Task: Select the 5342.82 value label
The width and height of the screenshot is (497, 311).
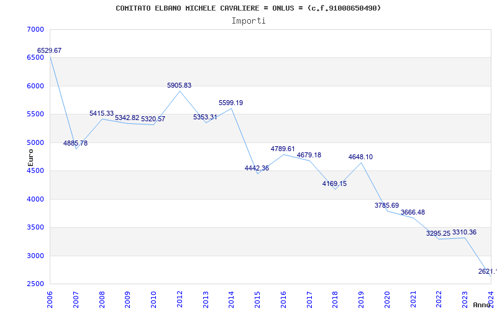Action: tap(127, 118)
